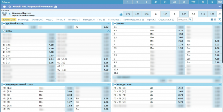Pick X2 double chance at 2.02
The image size is (223, 112).
coord(106,27)
